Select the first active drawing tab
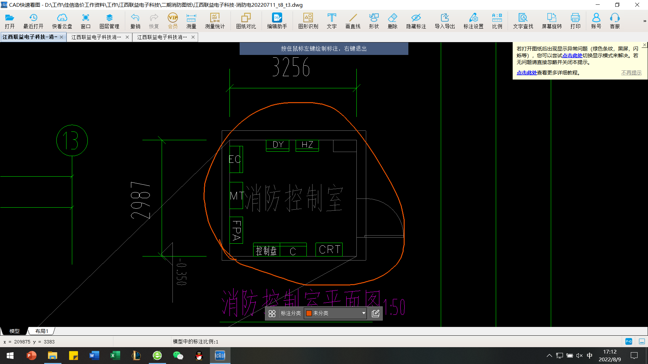Viewport: 648px width, 364px height. [30, 37]
